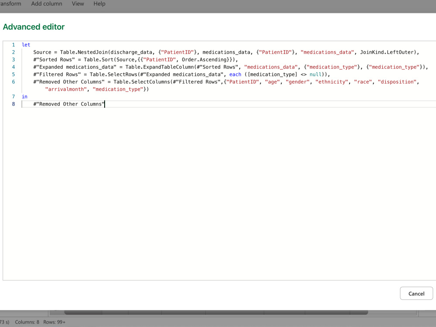Click 'Order.Ascending' in Sorted Rows line

pyautogui.click(x=204, y=59)
